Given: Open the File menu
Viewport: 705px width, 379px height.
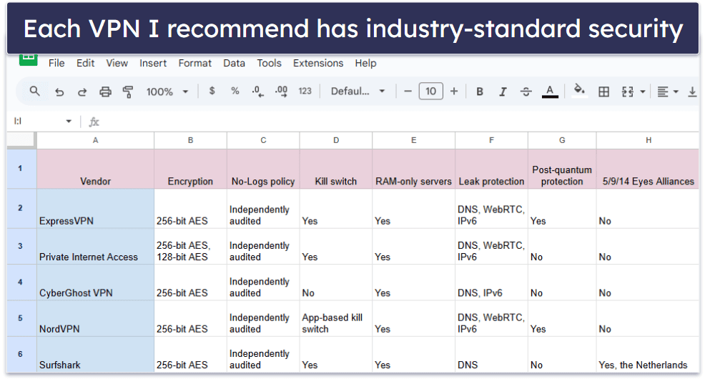Looking at the screenshot, I should pos(56,63).
